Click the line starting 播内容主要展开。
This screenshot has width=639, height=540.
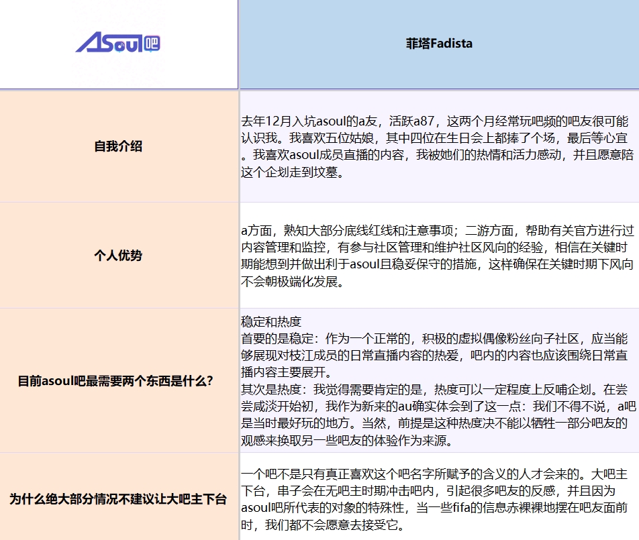tap(287, 372)
